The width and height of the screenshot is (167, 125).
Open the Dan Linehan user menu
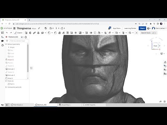[159, 28]
